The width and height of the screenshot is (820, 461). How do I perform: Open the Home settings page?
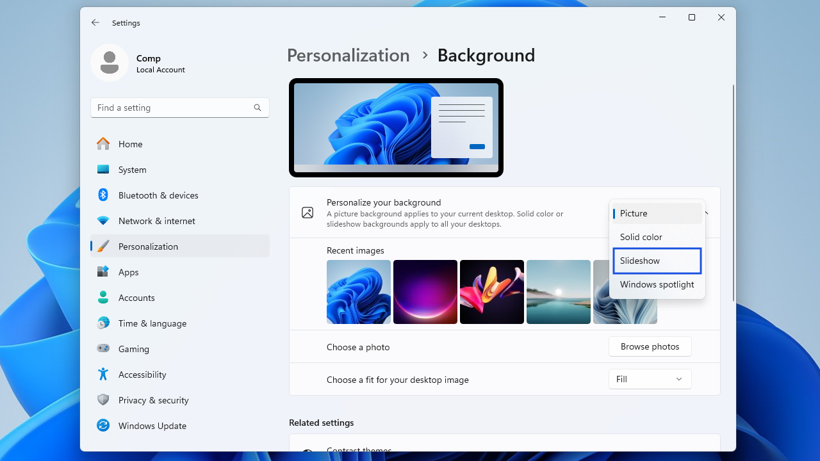[180, 144]
